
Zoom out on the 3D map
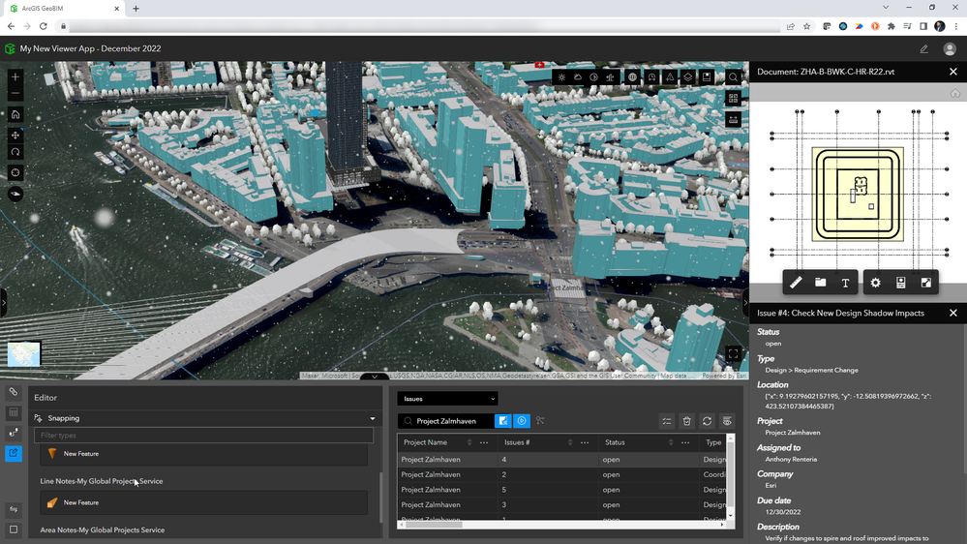tap(15, 94)
